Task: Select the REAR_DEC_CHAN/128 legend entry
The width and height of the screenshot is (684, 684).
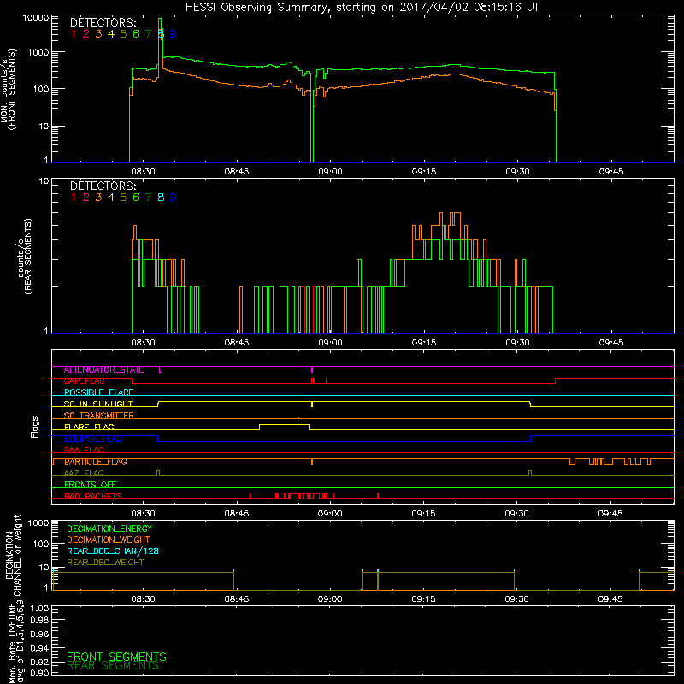Action: click(x=113, y=551)
